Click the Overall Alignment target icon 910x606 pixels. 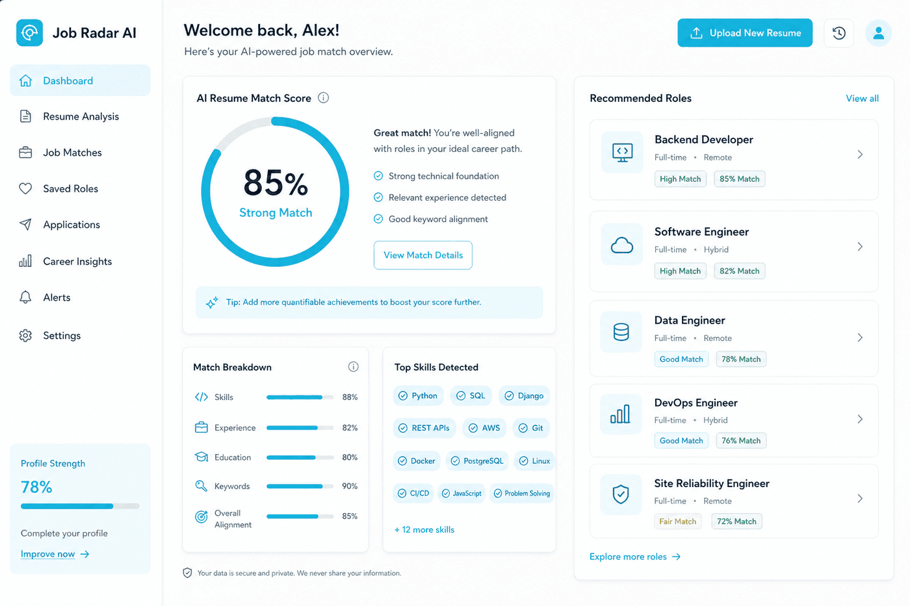click(201, 517)
